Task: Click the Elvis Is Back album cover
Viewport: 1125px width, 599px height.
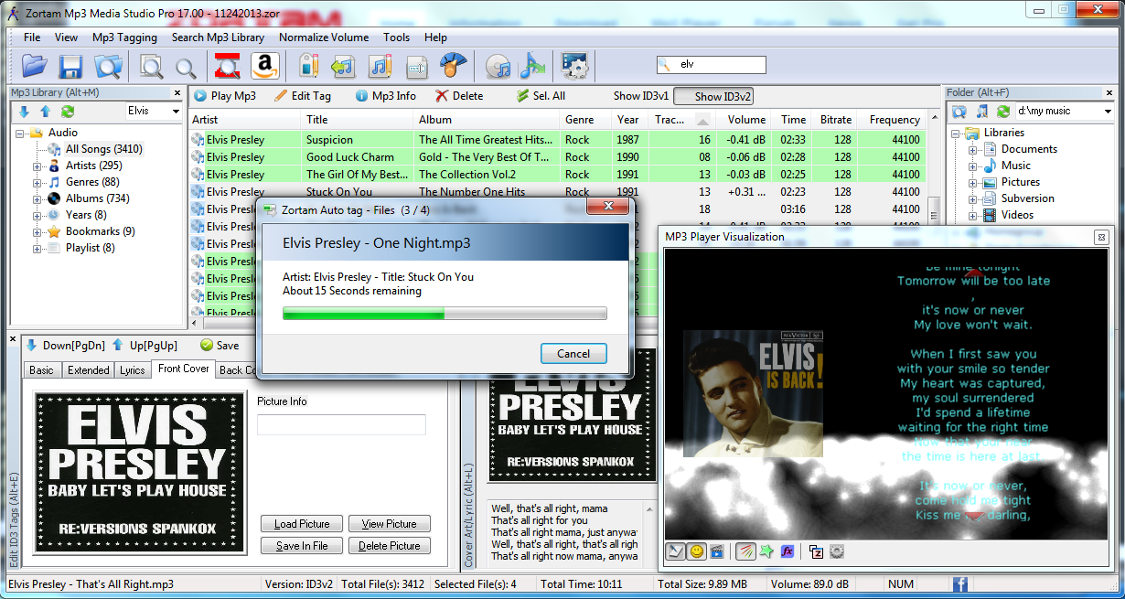Action: pos(753,393)
